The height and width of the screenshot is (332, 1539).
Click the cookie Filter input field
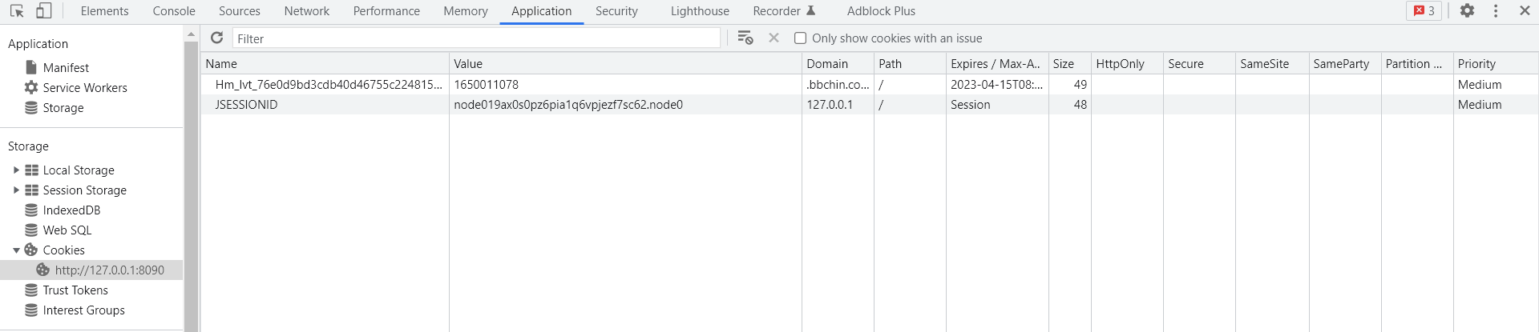[476, 38]
